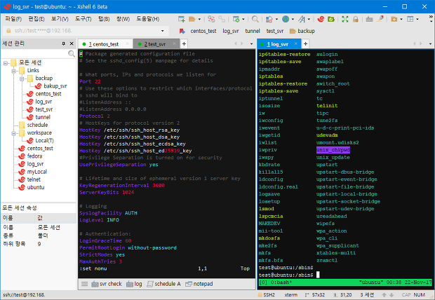Screen dimensions: 435x300
Task: Open tab list dropdown in left pane
Action: [x=251, y=43]
